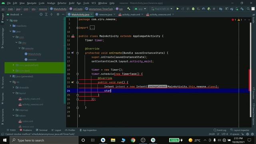
Task: Click Attach Debugger to Android Process icon
Action: pyautogui.click(x=209, y=9)
